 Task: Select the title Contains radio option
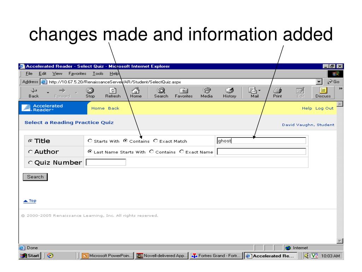[125, 141]
